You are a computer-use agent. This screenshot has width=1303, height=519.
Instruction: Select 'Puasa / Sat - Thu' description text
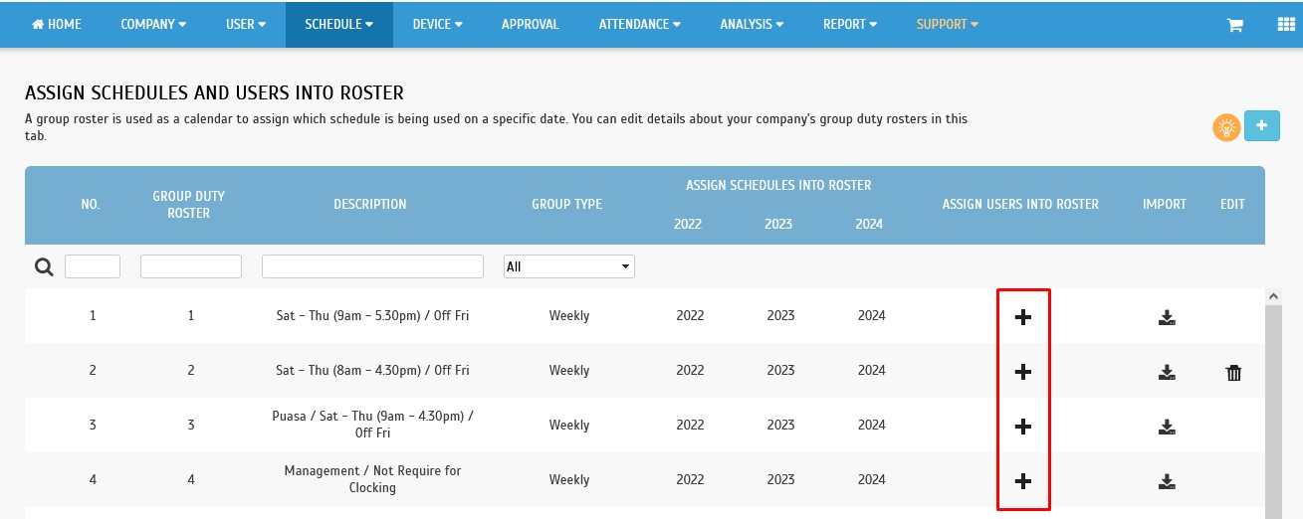click(x=372, y=426)
